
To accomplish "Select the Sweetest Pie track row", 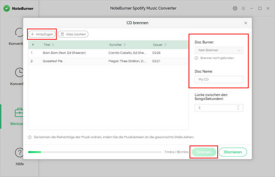I will pyautogui.click(x=108, y=61).
